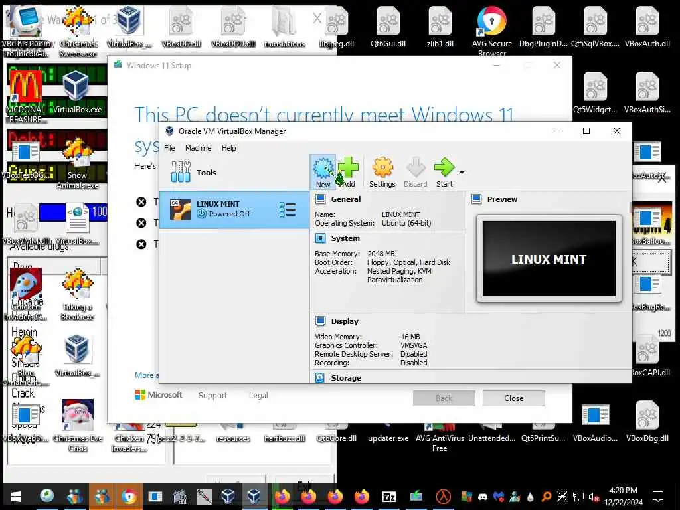Image resolution: width=680 pixels, height=510 pixels.
Task: Click the Ubuntu (64-bit) operating system value
Action: click(x=406, y=223)
